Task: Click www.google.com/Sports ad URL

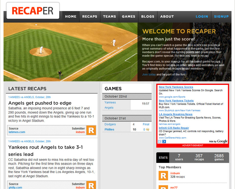Action: pyautogui.click(x=172, y=97)
